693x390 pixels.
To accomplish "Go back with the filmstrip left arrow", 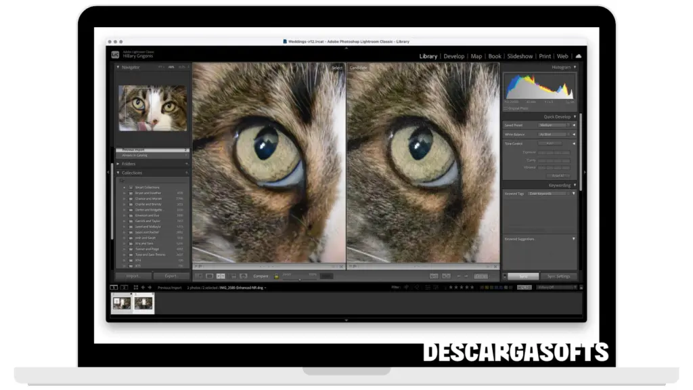I will (143, 288).
